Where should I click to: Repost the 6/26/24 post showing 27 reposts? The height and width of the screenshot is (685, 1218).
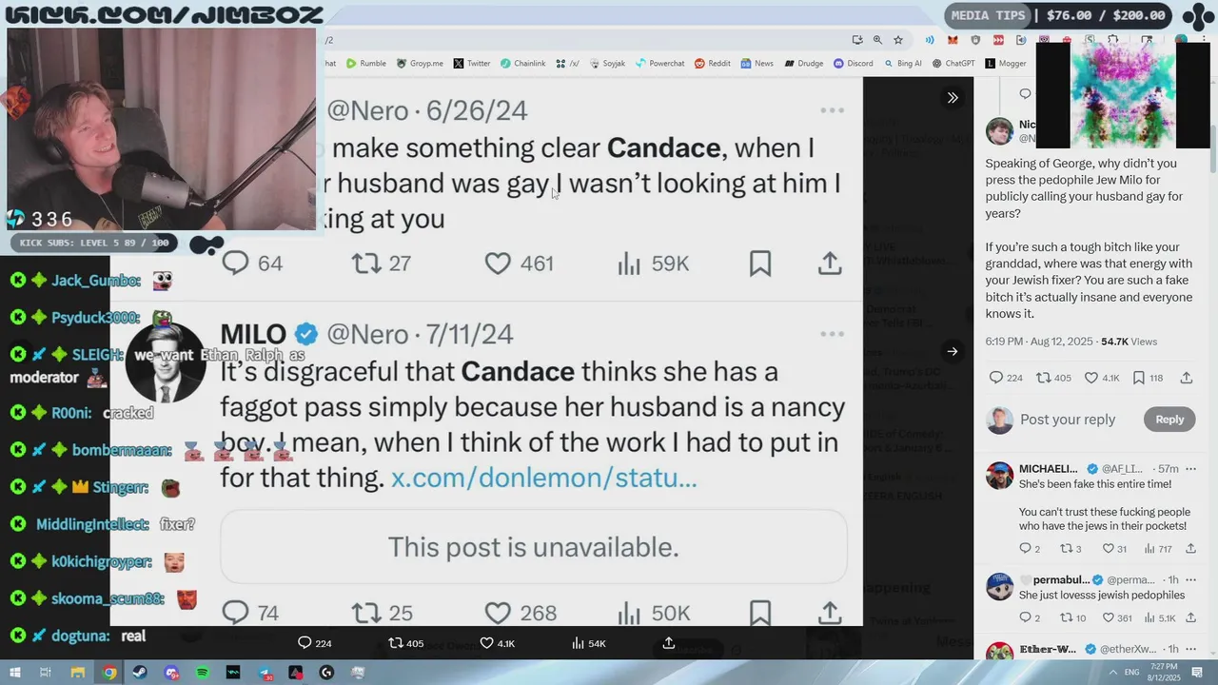pyautogui.click(x=382, y=263)
